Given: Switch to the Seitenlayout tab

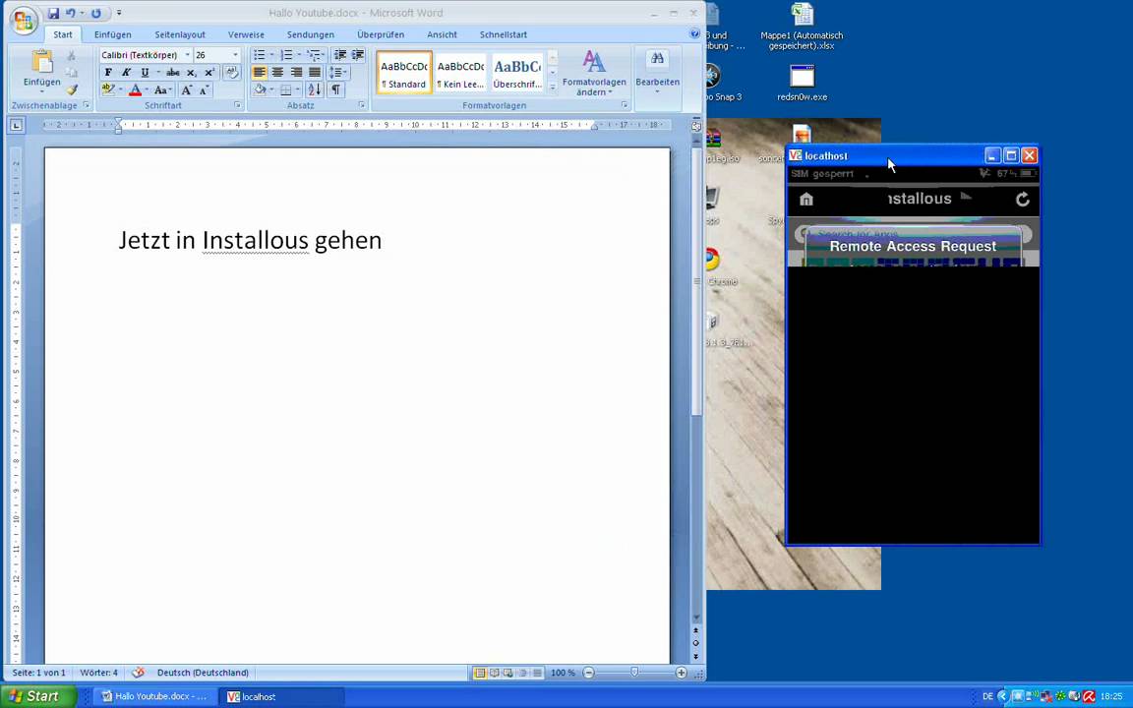Looking at the screenshot, I should click(180, 34).
